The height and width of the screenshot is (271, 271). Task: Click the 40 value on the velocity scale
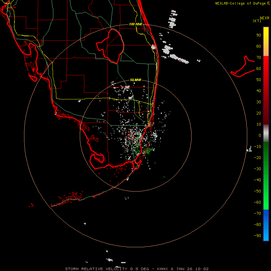[x=259, y=91]
